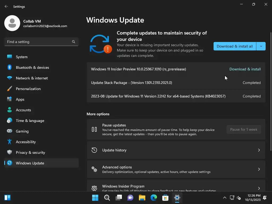The width and height of the screenshot is (272, 204).
Task: Click the Update history clock icon
Action: click(94, 150)
